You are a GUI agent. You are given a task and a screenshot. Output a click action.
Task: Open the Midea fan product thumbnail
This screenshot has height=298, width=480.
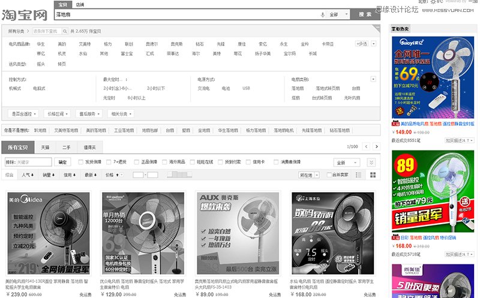pos(49,233)
